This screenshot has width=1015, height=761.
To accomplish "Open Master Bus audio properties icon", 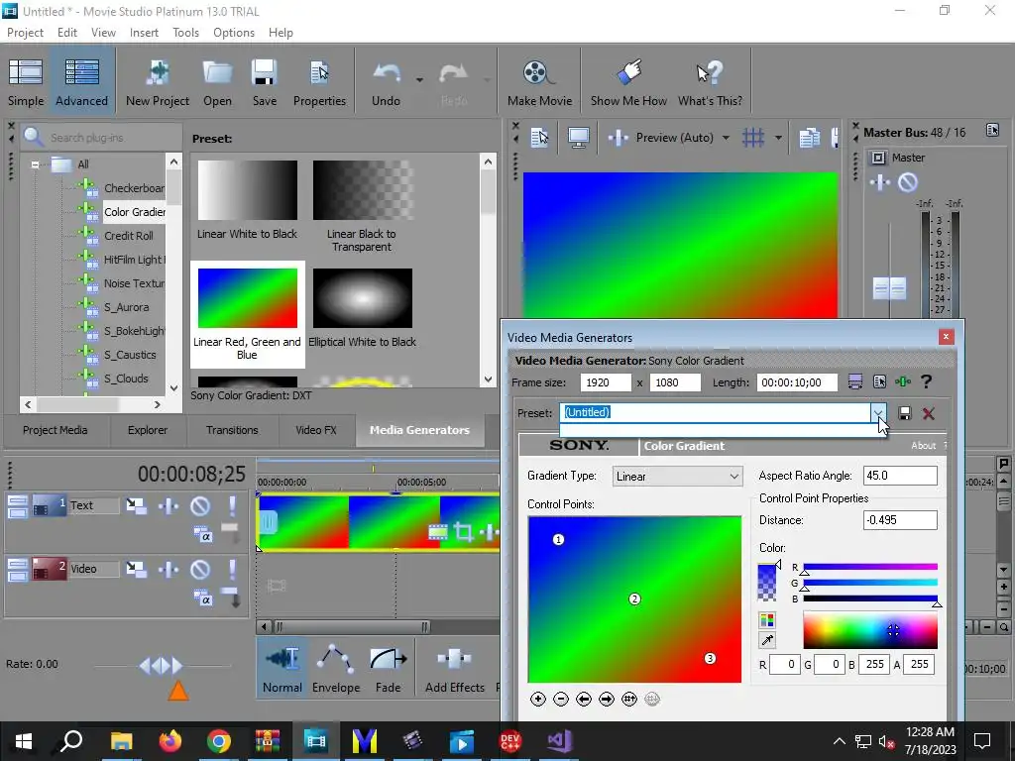I will click(x=992, y=130).
